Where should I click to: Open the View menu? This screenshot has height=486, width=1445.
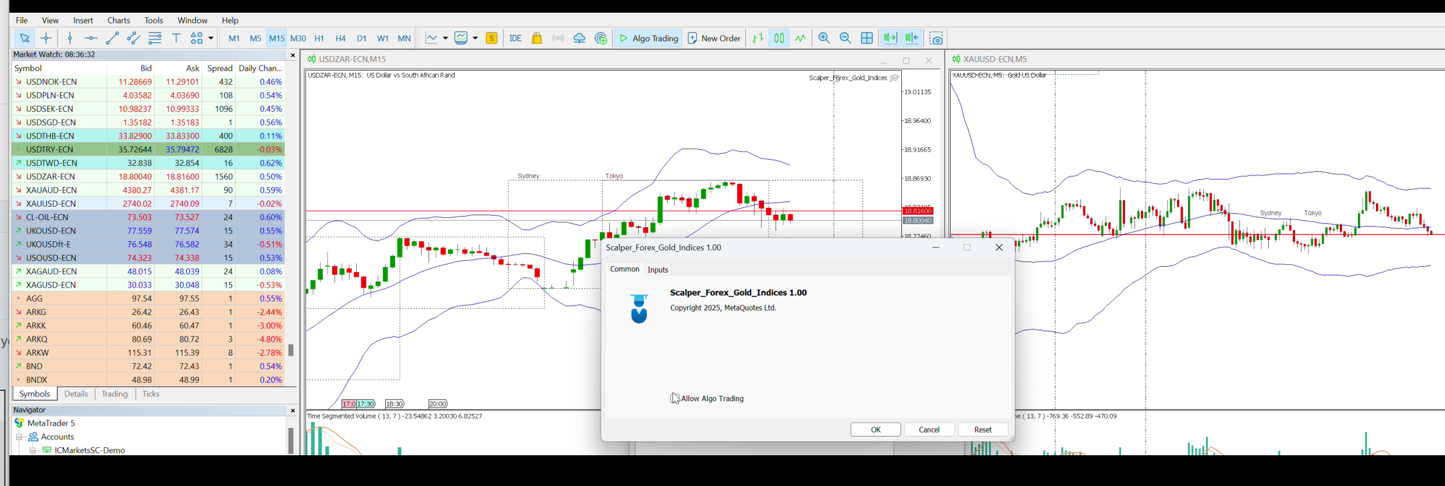pos(50,20)
